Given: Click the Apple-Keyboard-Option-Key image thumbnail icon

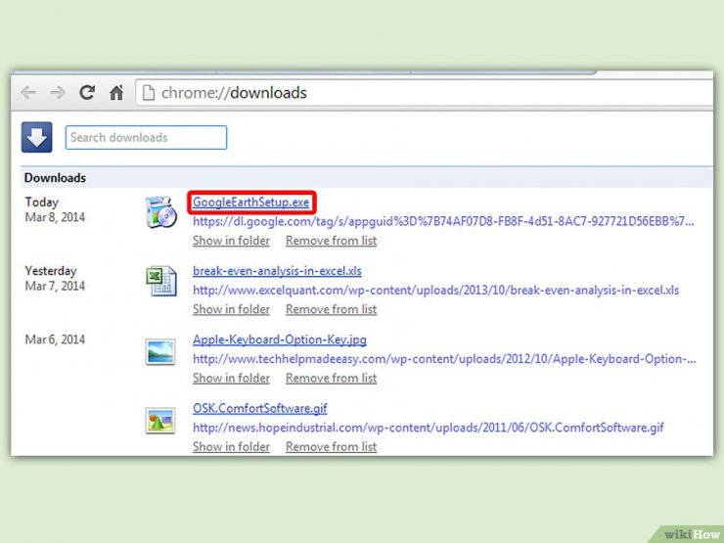Looking at the screenshot, I should 160,352.
